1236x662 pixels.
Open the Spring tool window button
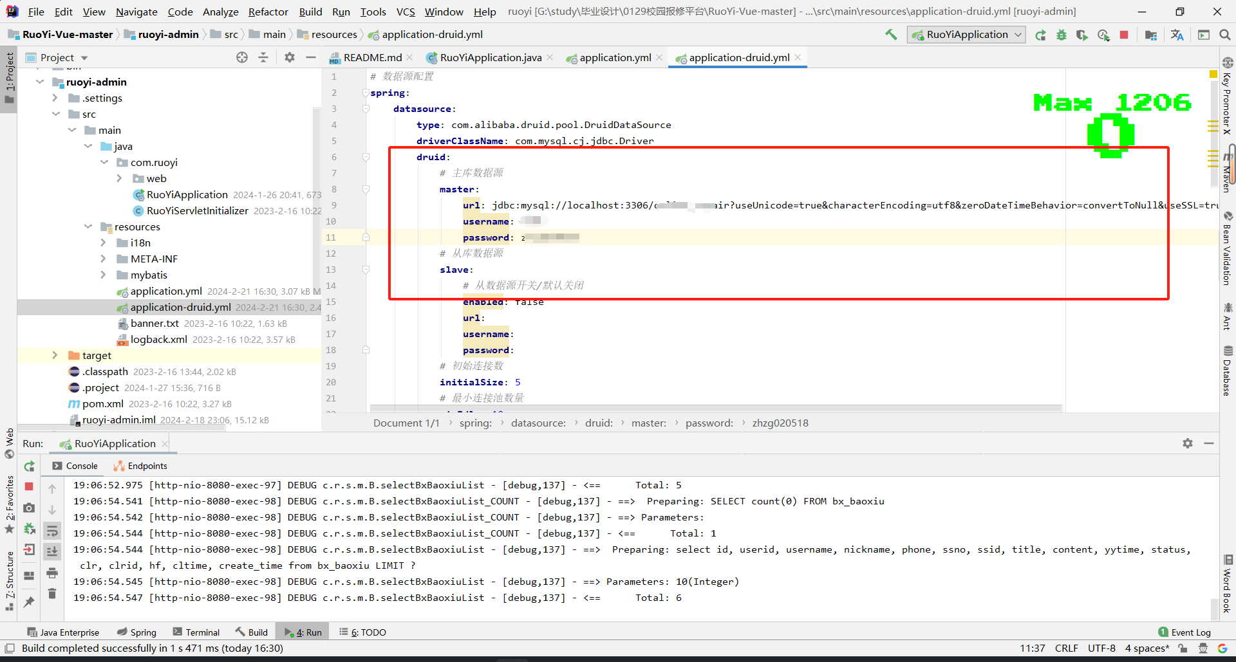click(137, 632)
